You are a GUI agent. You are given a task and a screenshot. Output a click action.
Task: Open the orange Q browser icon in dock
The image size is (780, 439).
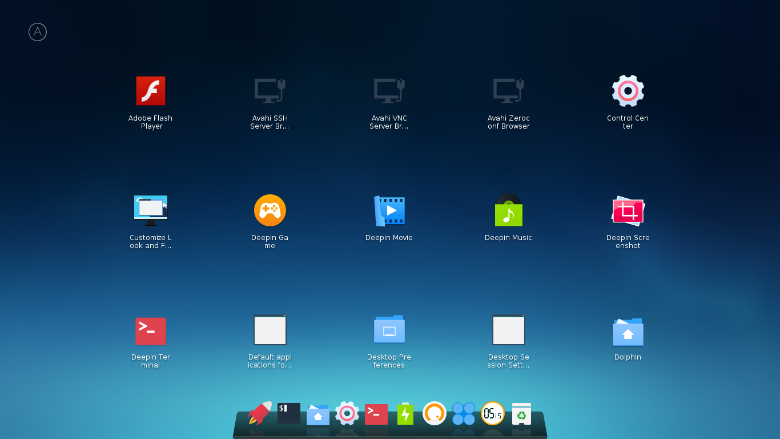tap(435, 413)
